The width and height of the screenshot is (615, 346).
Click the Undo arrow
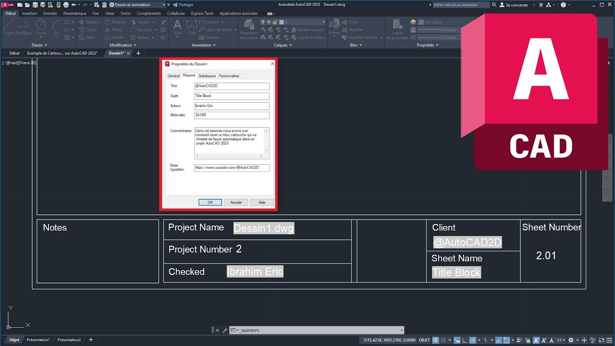tap(74, 5)
